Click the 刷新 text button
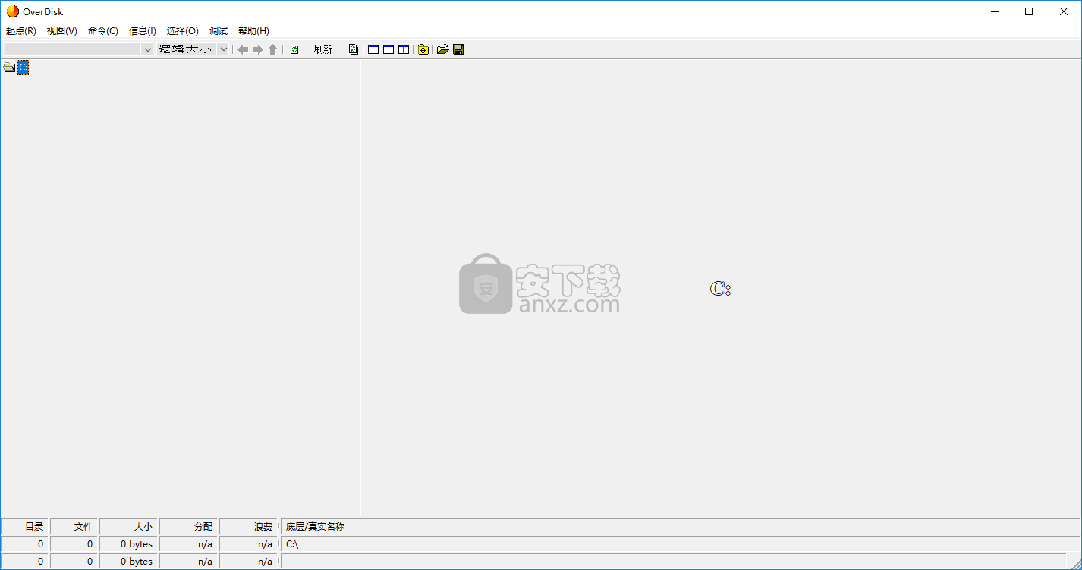Viewport: 1082px width, 570px height. [322, 49]
